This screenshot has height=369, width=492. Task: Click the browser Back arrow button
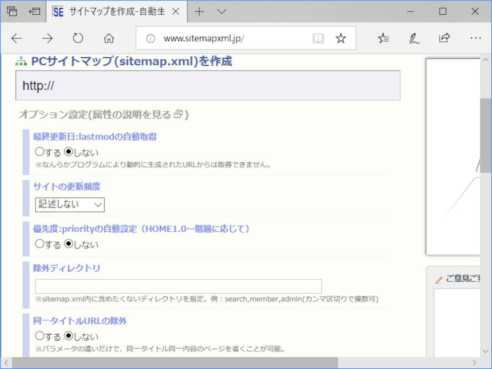17,38
